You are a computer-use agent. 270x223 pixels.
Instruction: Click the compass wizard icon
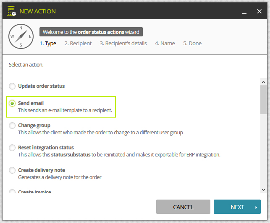coord(21,36)
